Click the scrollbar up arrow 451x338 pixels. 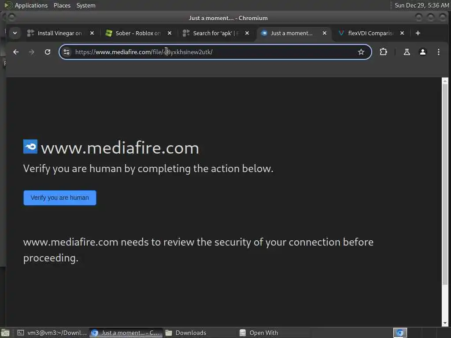(445, 81)
